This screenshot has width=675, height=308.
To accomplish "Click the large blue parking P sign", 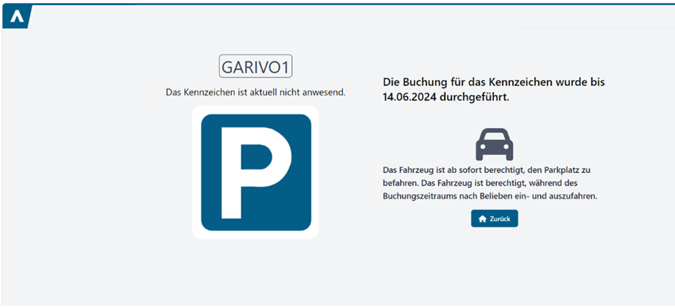I will point(256,172).
